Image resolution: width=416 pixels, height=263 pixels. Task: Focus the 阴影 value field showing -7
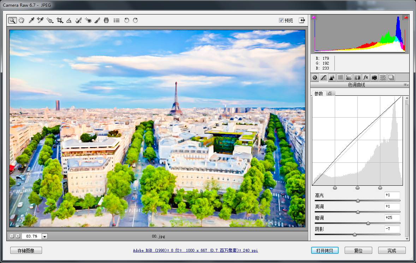pyautogui.click(x=392, y=229)
